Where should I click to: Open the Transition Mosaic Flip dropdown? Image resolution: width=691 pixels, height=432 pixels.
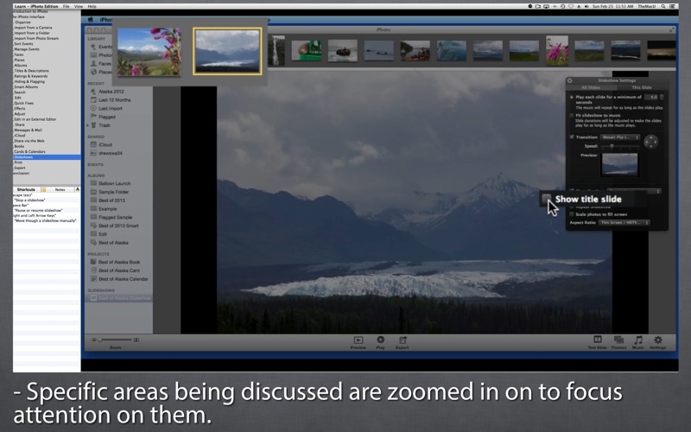620,137
